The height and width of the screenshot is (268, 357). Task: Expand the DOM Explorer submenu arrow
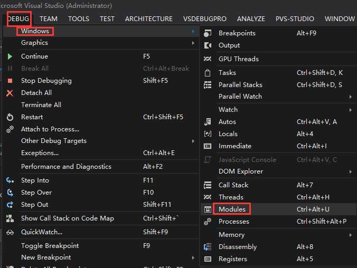(x=351, y=171)
